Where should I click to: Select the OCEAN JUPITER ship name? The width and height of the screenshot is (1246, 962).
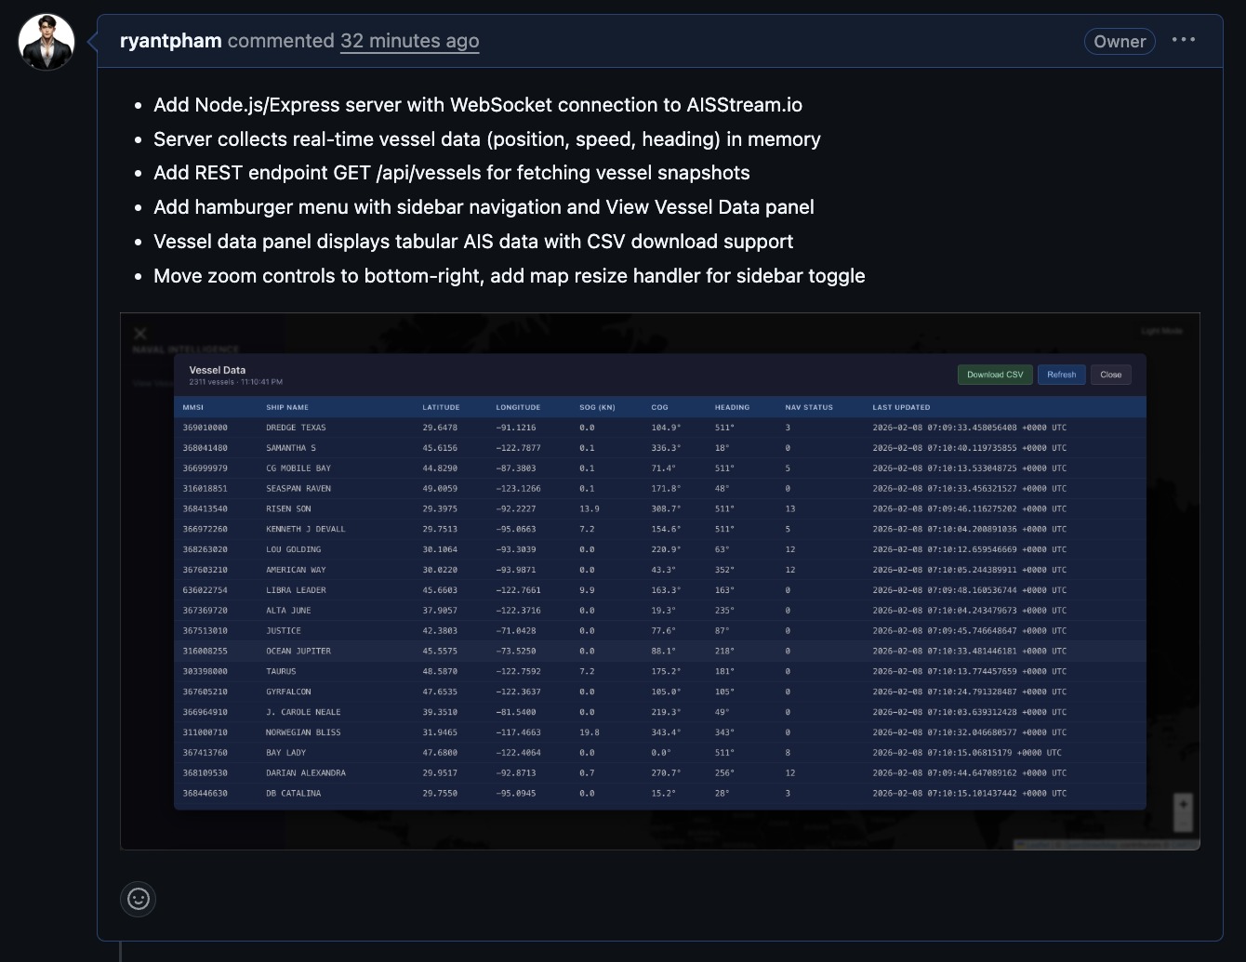click(298, 652)
